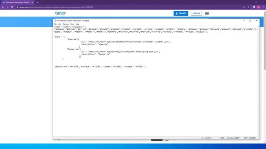The width and height of the screenshot is (266, 149).
Task: Reload the tenor page
Action: coord(12,7)
